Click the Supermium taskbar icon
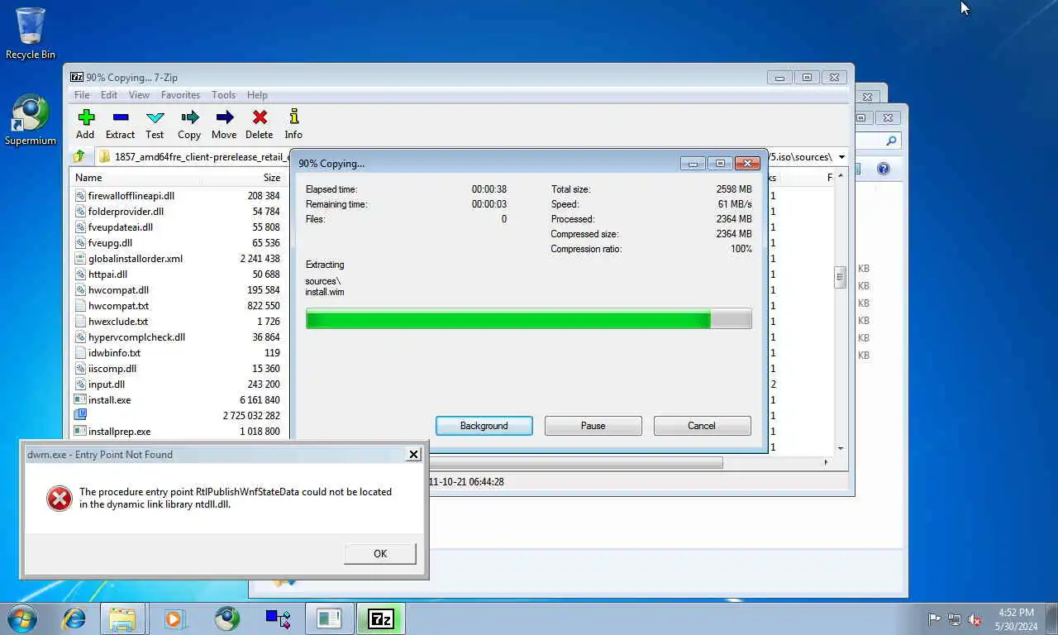This screenshot has height=635, width=1058. pyautogui.click(x=226, y=618)
